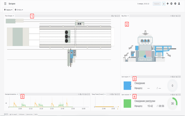Click the green Цикл загрузки color square
Image resolution: width=185 pixels, height=116 pixels.
127,103
